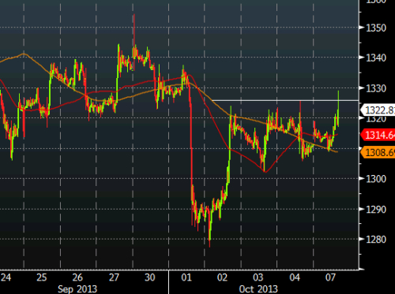395x294 pixels.
Task: Click the 24 date label on time axis
Action: point(6,277)
